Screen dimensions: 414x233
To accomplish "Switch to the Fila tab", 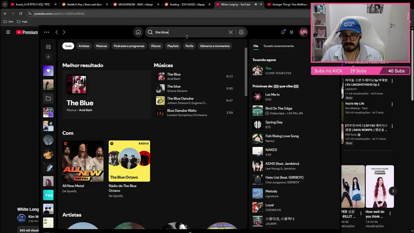I will pyautogui.click(x=256, y=46).
